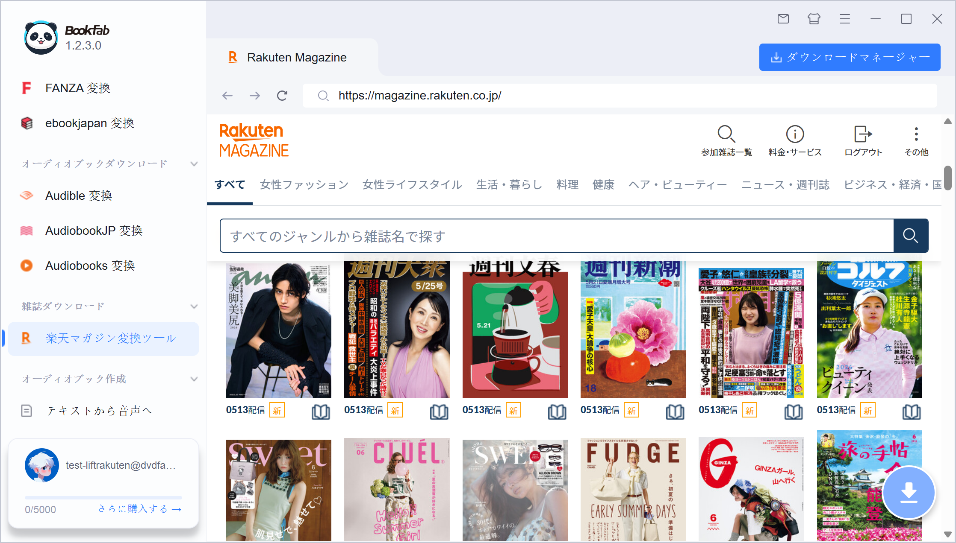Click the read book icon under anan cover

(321, 412)
